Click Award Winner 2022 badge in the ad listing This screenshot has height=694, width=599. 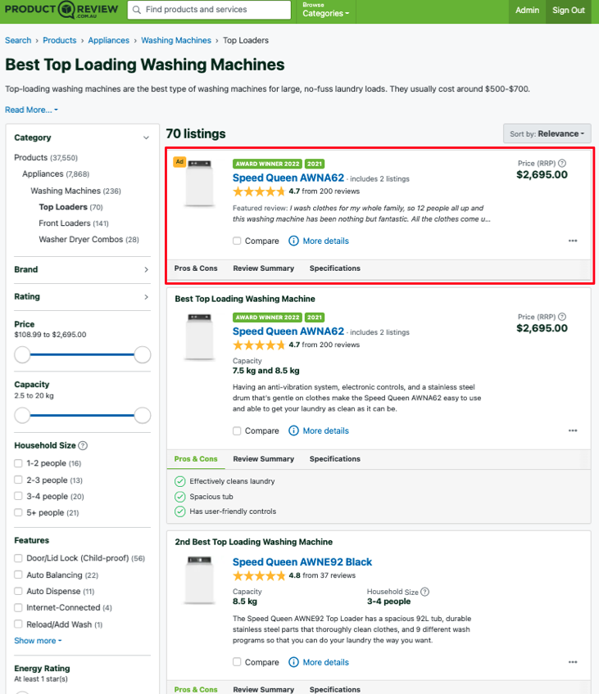[x=268, y=164]
